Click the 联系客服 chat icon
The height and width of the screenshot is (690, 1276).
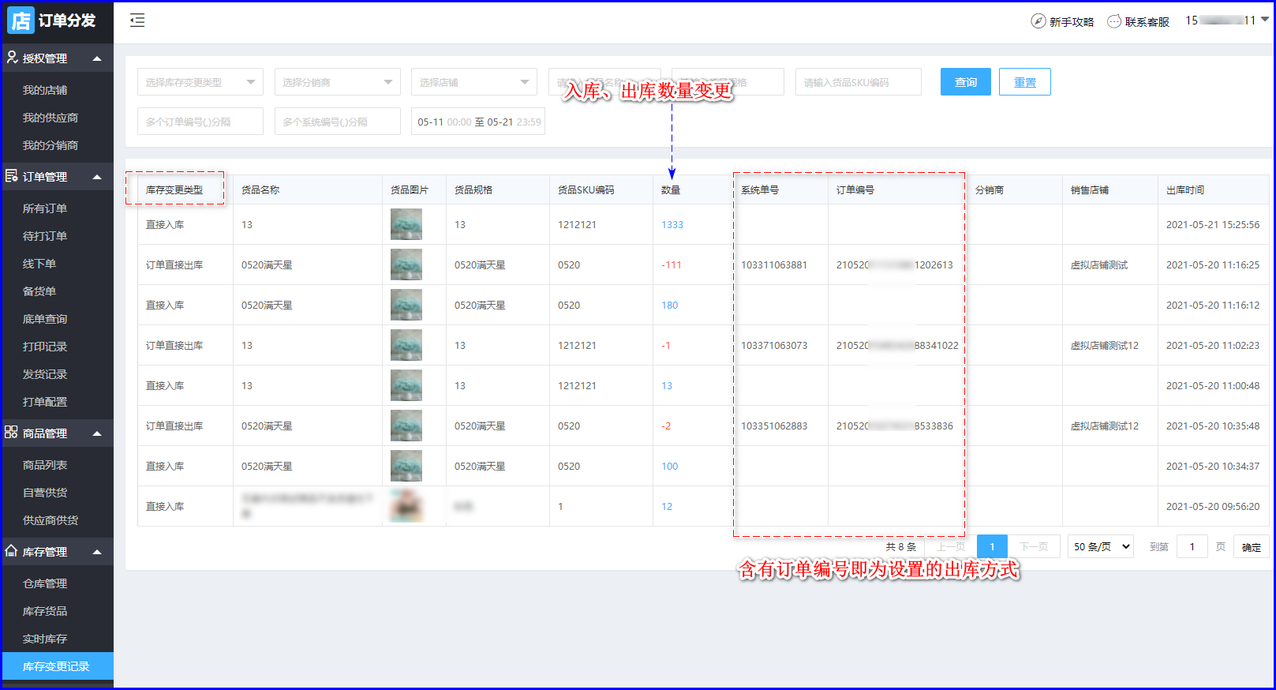[x=1114, y=21]
